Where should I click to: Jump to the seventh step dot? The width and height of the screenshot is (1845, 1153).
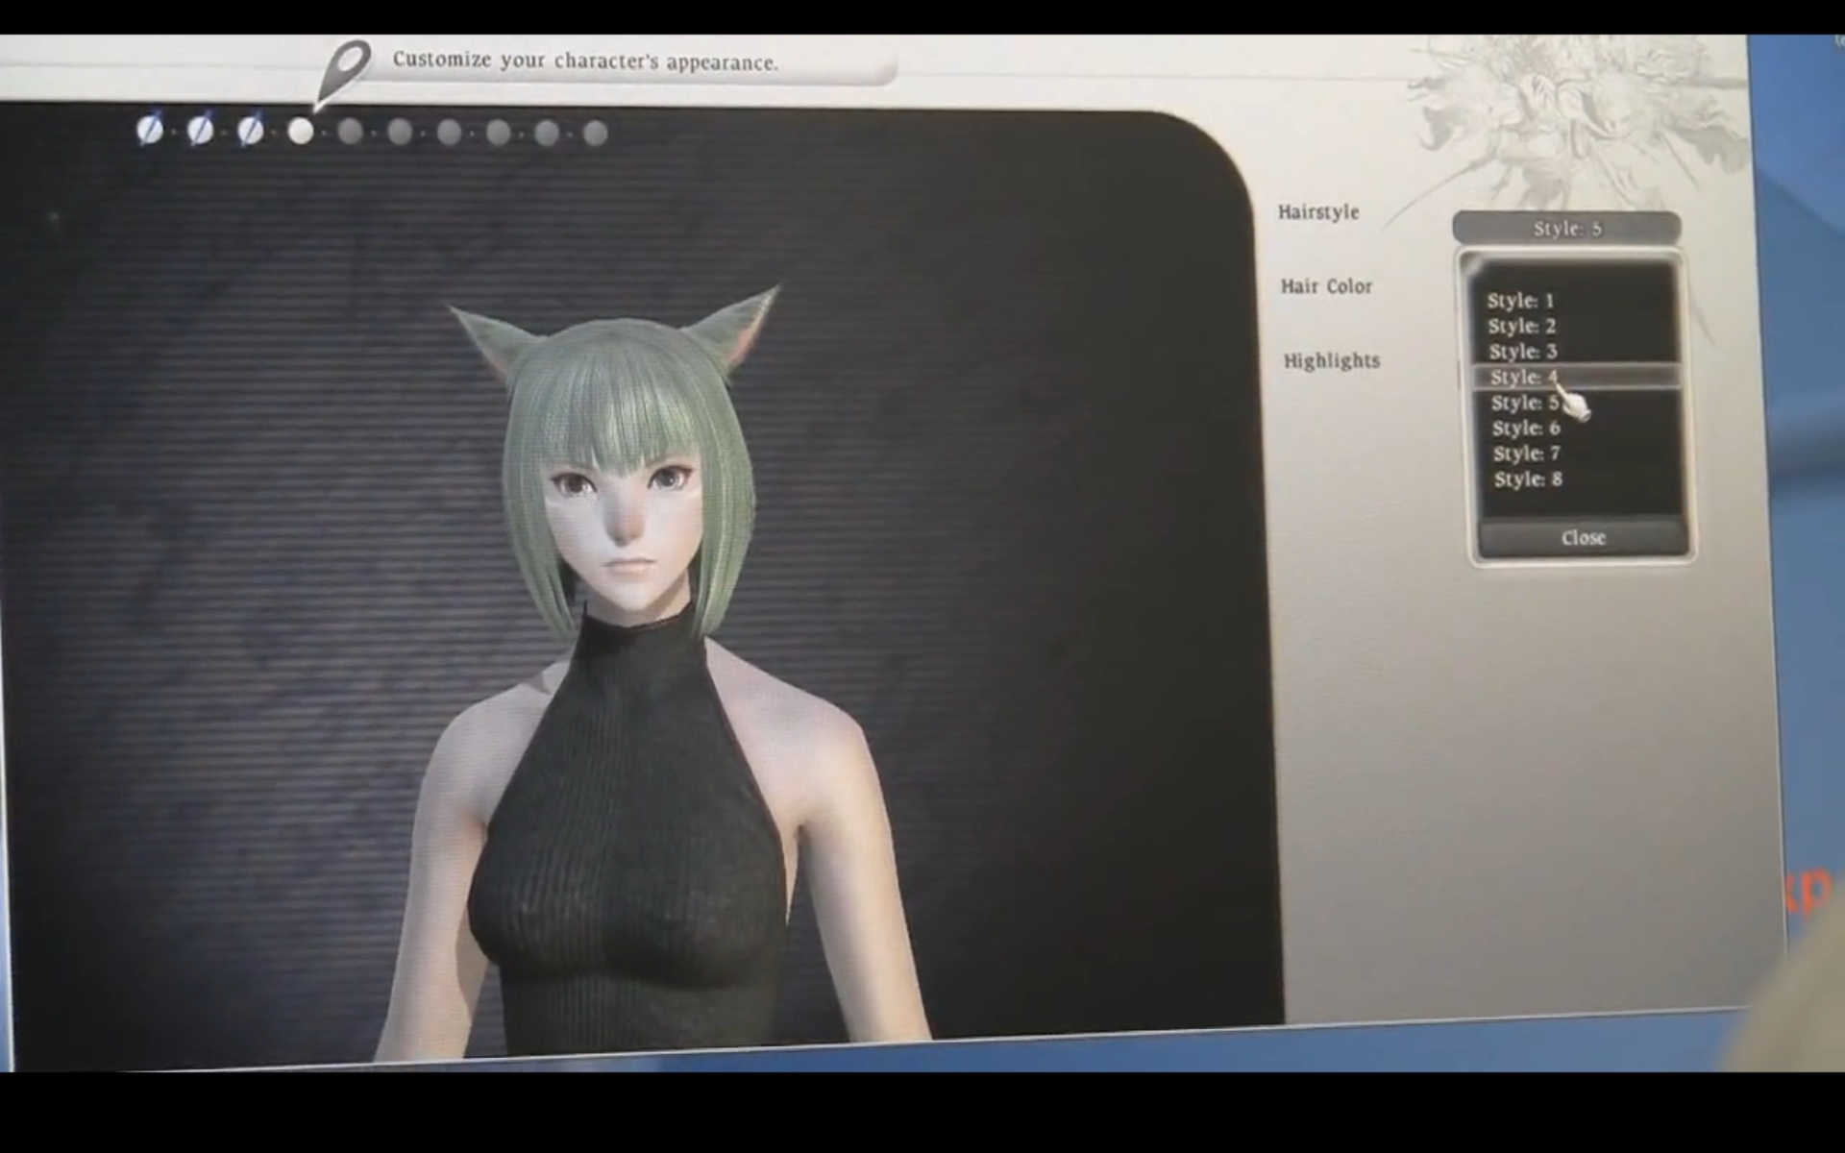pyautogui.click(x=449, y=133)
